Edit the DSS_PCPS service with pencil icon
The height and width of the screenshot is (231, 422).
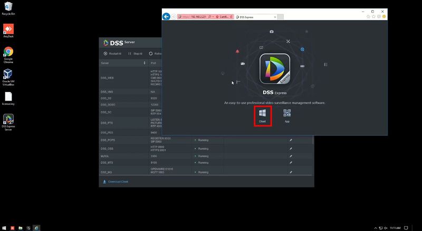[x=291, y=140]
